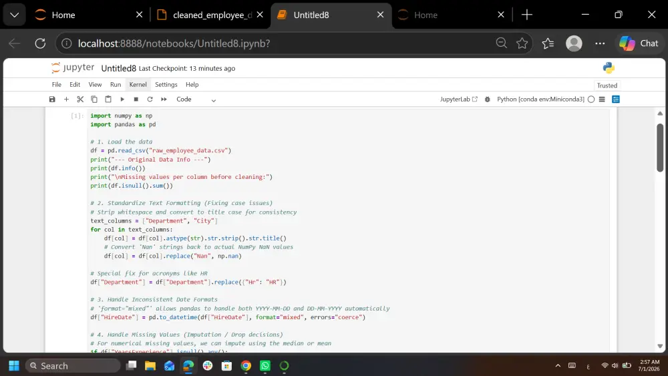Viewport: 668px width, 376px height.
Task: Open the File menu
Action: tap(57, 84)
